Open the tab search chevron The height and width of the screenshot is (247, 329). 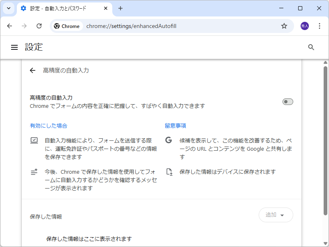tap(8, 8)
